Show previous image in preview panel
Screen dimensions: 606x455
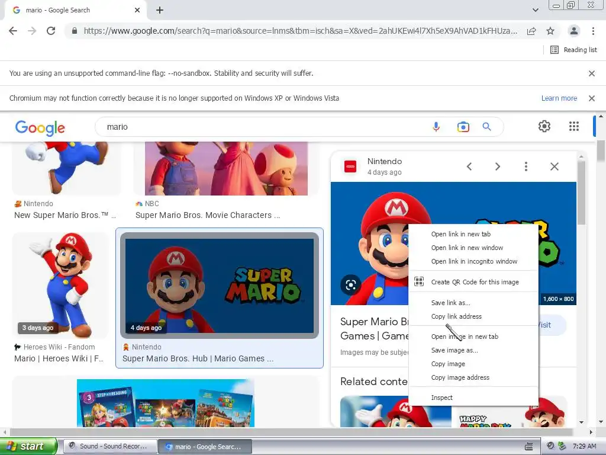[x=469, y=166]
